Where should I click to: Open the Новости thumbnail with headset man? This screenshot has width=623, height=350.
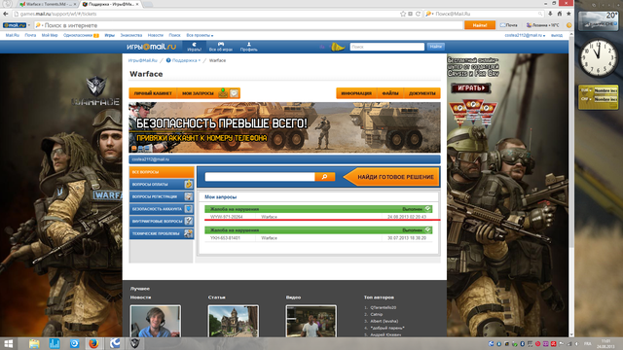click(156, 321)
